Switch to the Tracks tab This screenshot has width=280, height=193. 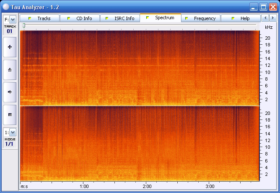[x=40, y=18]
